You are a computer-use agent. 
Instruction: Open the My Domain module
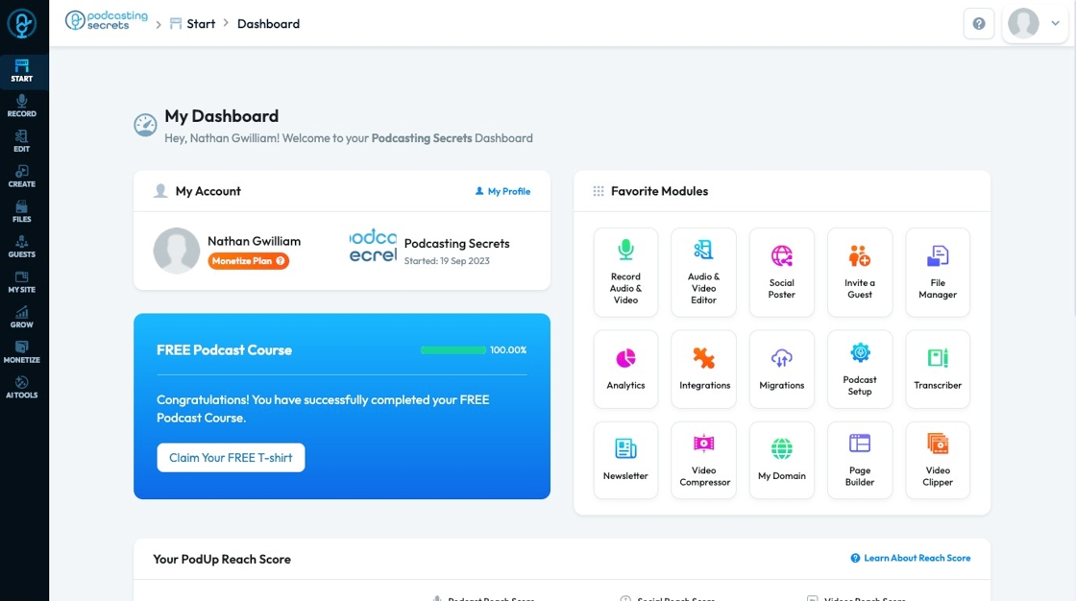point(782,460)
